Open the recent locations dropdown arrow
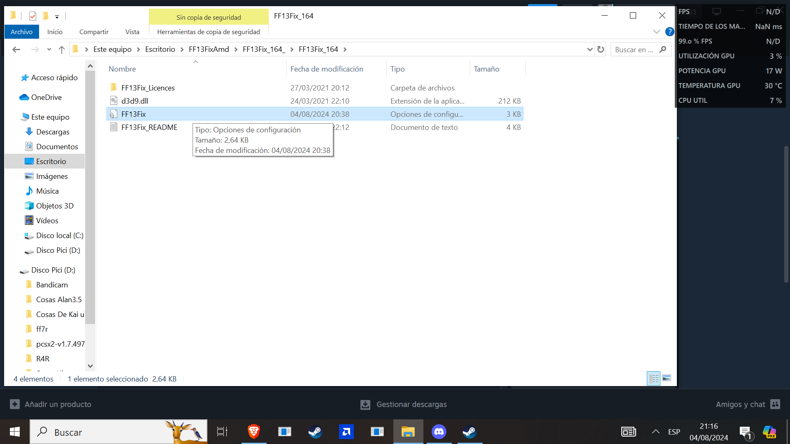The width and height of the screenshot is (790, 444). 49,50
